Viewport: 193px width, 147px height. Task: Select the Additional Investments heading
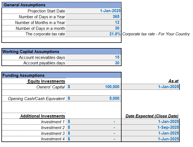(42, 116)
